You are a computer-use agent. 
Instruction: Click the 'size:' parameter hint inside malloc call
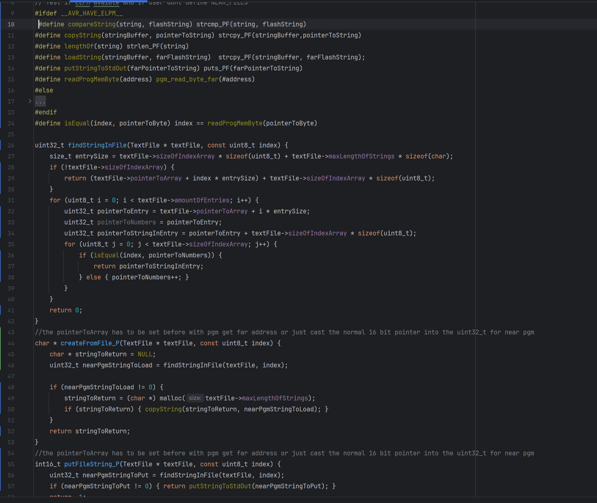195,398
